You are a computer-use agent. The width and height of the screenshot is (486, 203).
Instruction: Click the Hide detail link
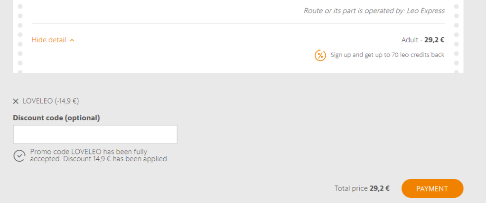49,40
